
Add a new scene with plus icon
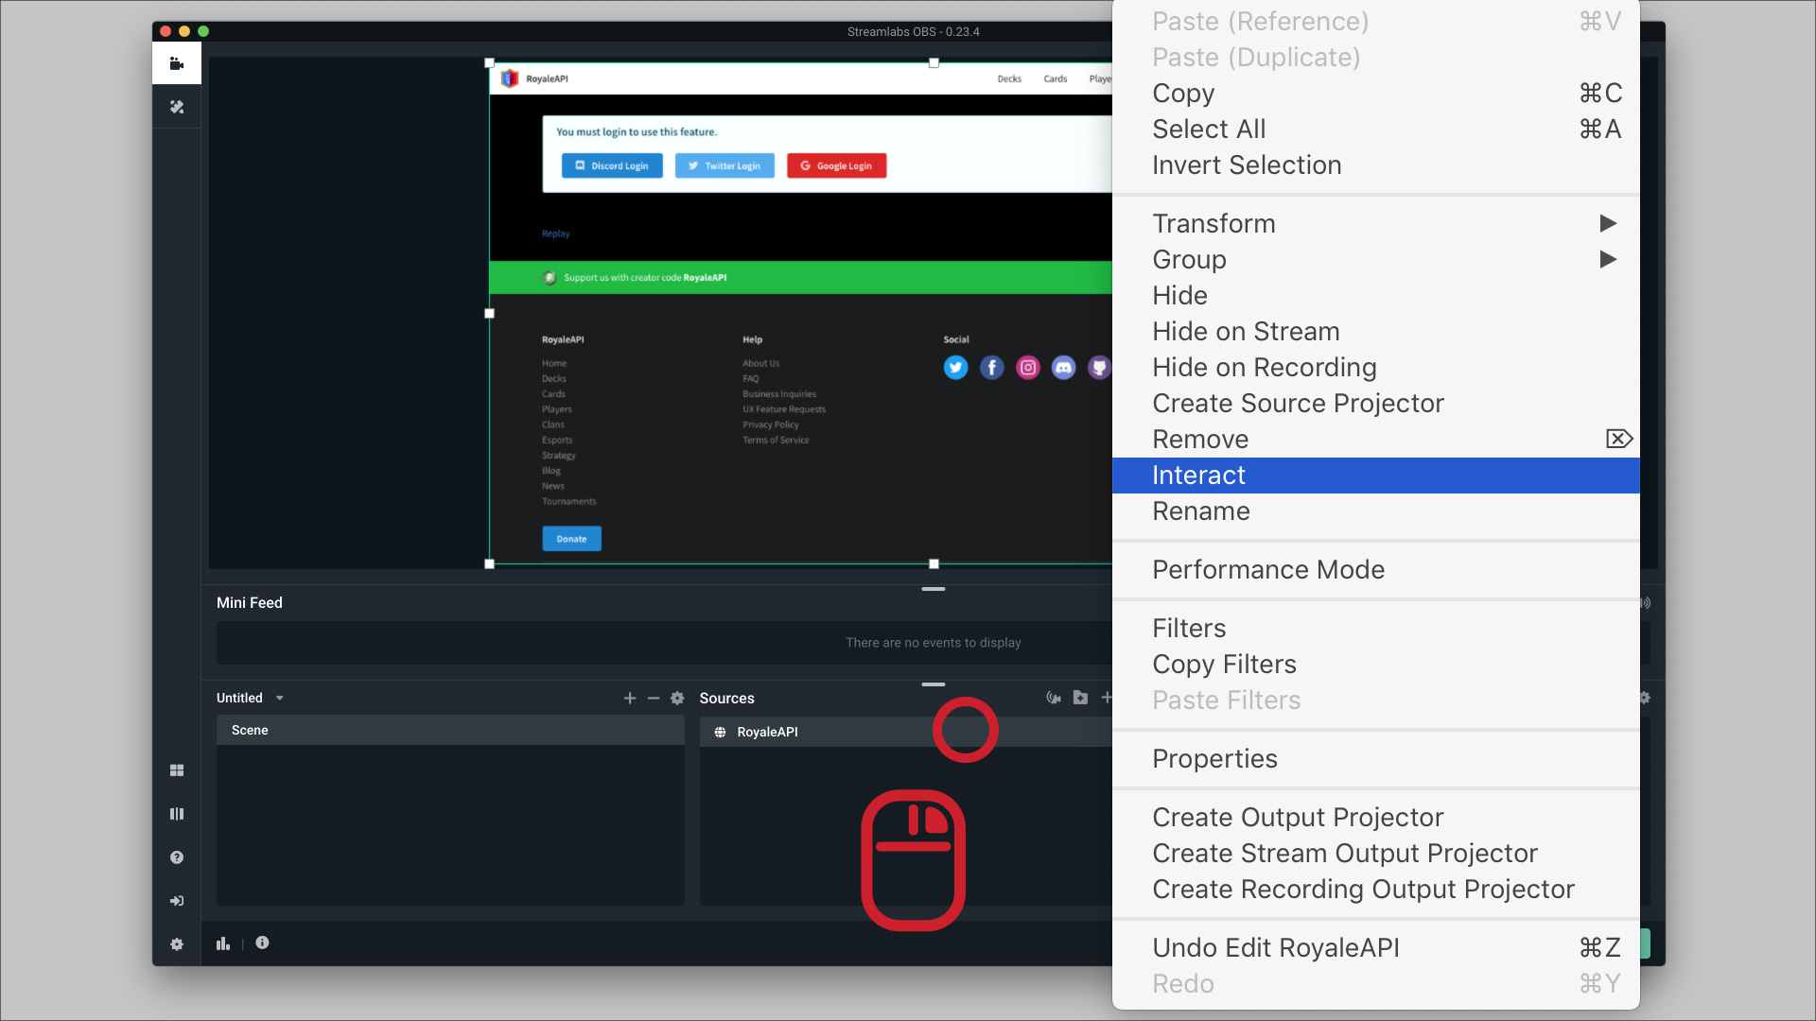[630, 698]
